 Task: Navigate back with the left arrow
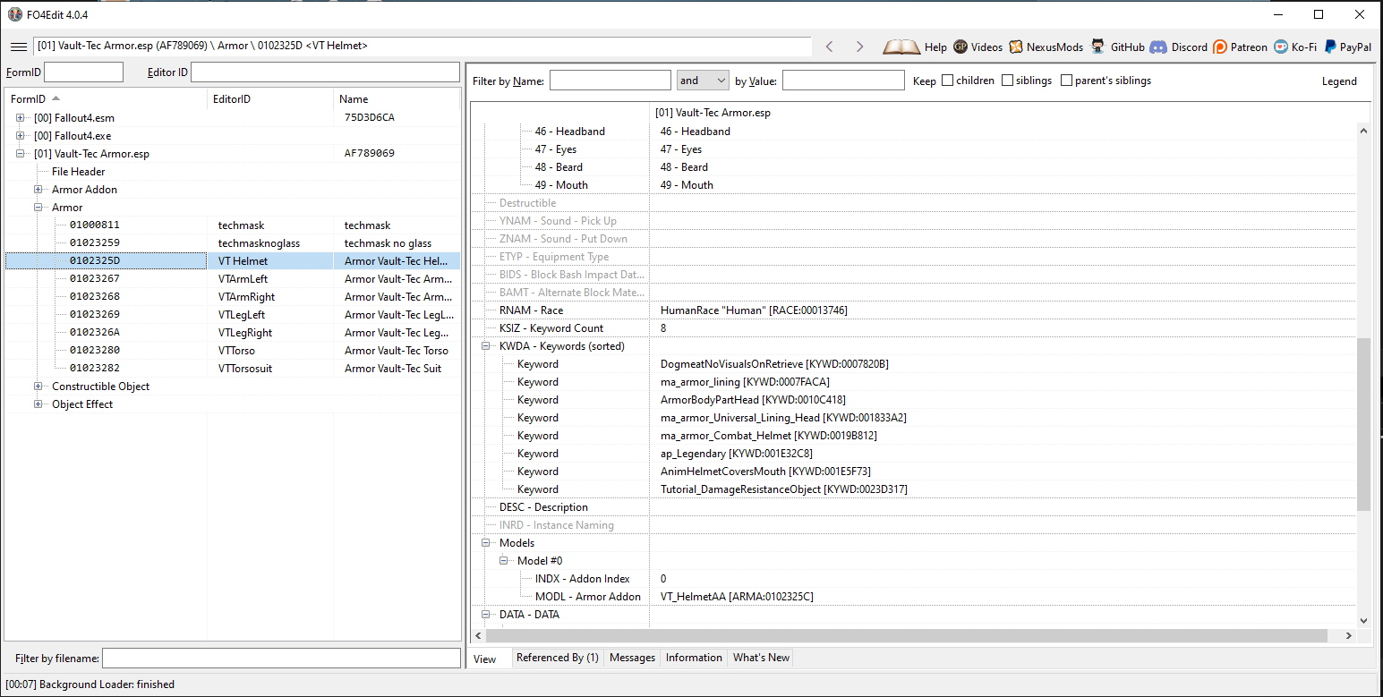pyautogui.click(x=830, y=47)
